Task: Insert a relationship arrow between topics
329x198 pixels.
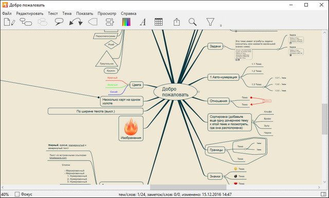Action: (x=76, y=22)
